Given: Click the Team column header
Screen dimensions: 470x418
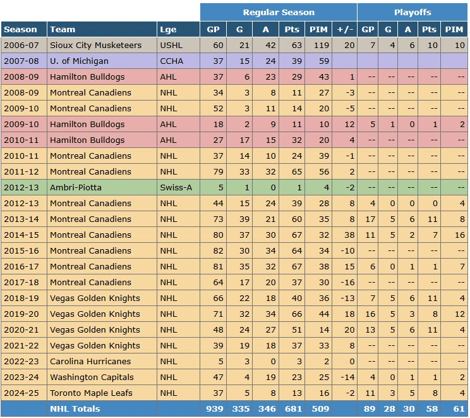Looking at the screenshot, I should [102, 30].
